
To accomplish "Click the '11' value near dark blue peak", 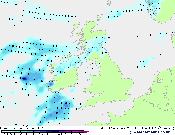I will click(28, 79).
